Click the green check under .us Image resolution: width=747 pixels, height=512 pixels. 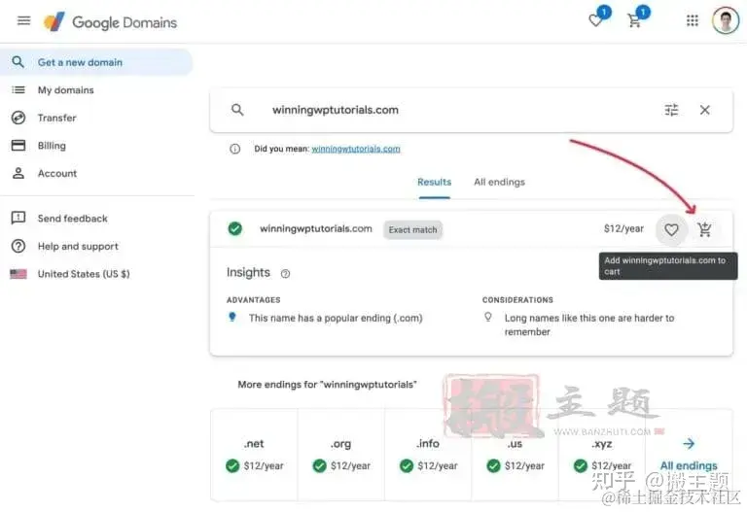493,465
